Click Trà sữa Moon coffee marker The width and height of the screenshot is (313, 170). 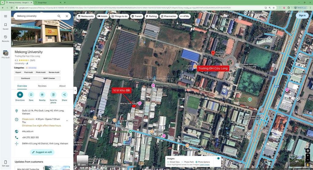[114, 120]
